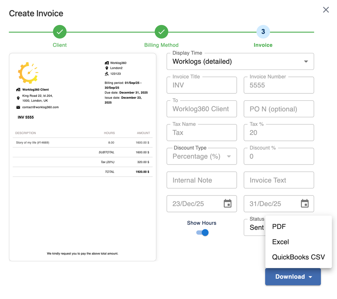Go back to the Billing Method step checkmark
This screenshot has width=337, height=299.
(x=161, y=32)
